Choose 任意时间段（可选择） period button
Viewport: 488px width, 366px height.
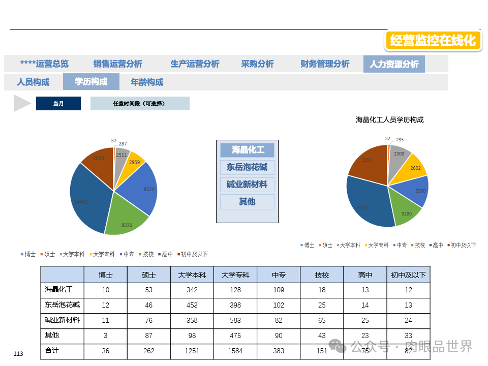pos(140,103)
